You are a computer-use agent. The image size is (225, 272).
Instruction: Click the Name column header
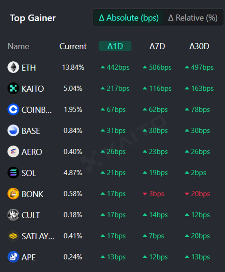click(18, 46)
